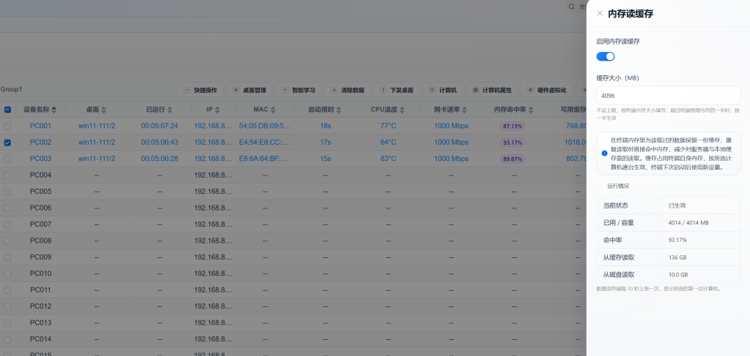Check the PC003 row checkbox
Screen dimensions: 750x356
pos(7,159)
